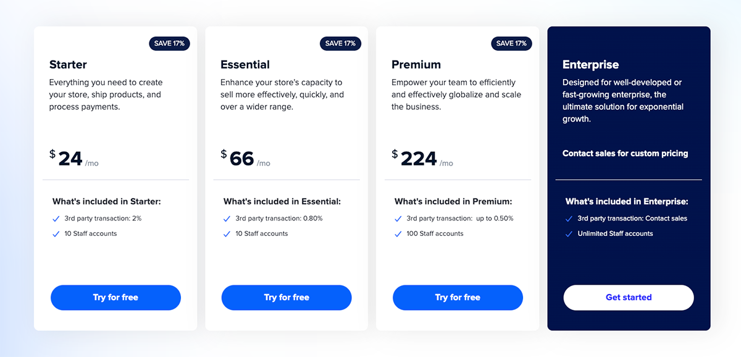Click the Essential plan SAVE 17% badge
Image resolution: width=741 pixels, height=357 pixels.
340,43
